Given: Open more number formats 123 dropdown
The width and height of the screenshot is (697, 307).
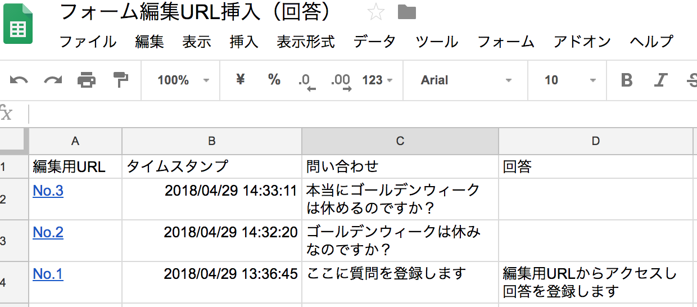Looking at the screenshot, I should 377,80.
